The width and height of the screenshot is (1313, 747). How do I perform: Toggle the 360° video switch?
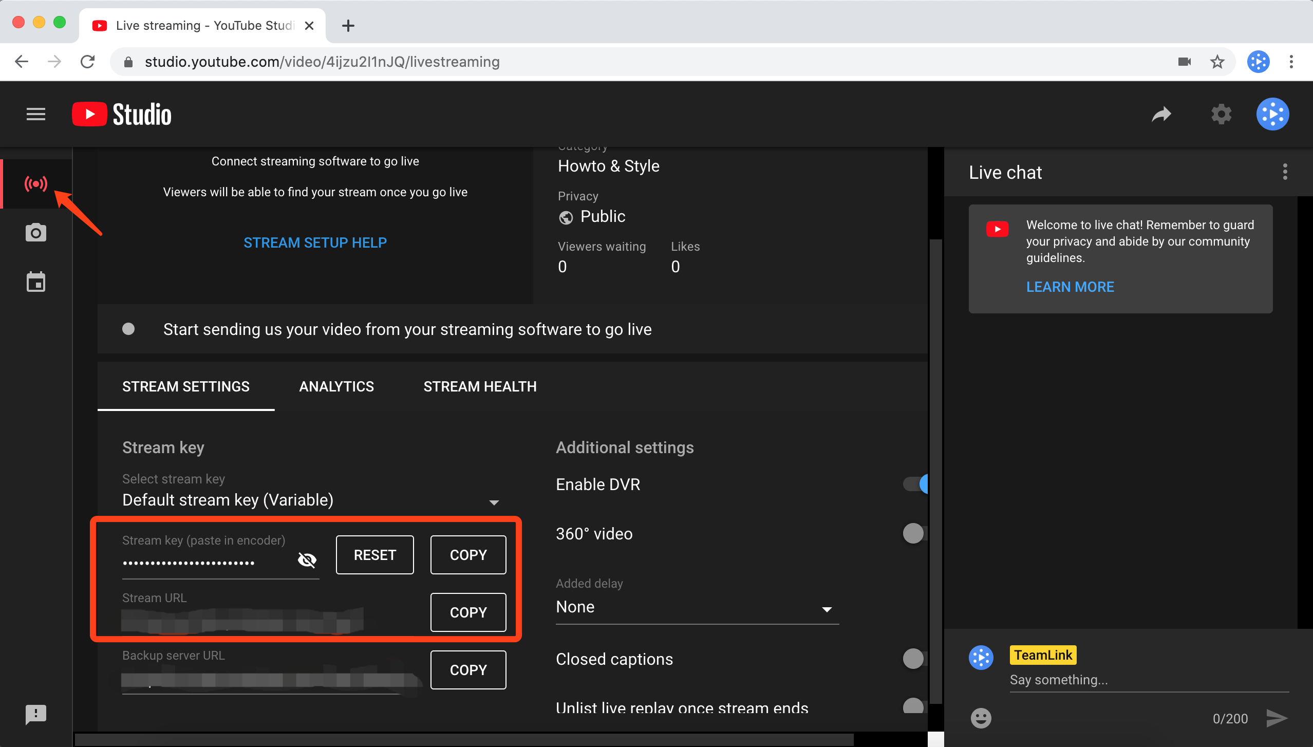click(x=914, y=533)
